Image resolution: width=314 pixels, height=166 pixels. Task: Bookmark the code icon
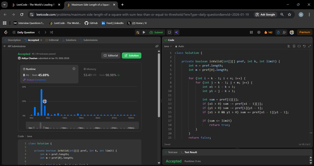click(294, 46)
